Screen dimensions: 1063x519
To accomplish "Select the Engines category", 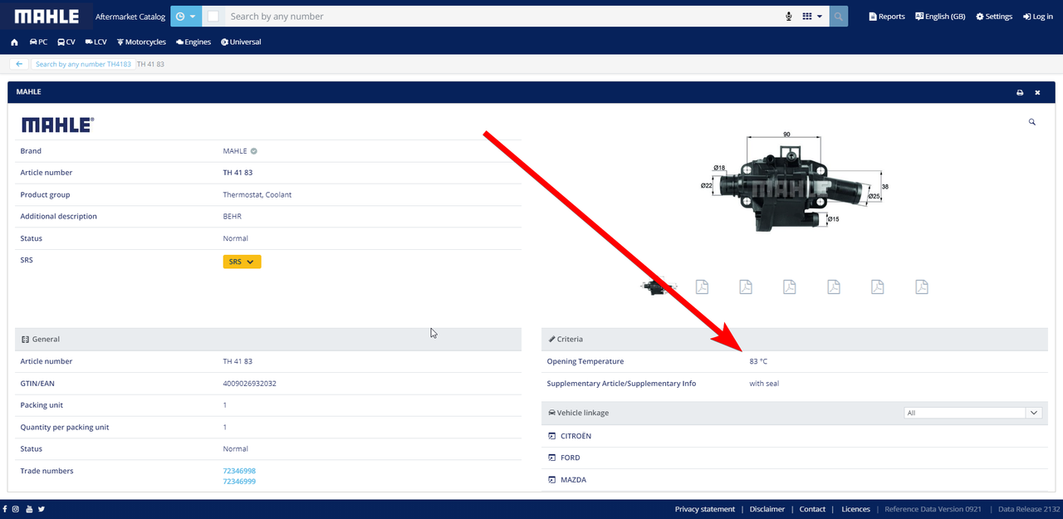I will pos(193,42).
